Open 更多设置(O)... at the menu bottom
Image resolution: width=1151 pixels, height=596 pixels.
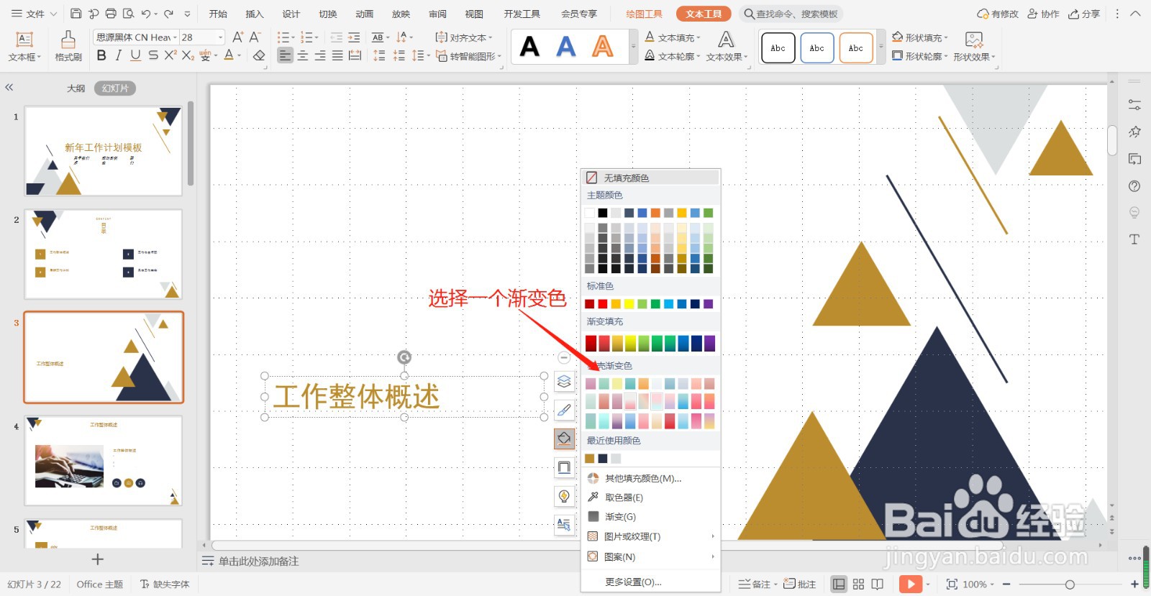click(x=650, y=582)
